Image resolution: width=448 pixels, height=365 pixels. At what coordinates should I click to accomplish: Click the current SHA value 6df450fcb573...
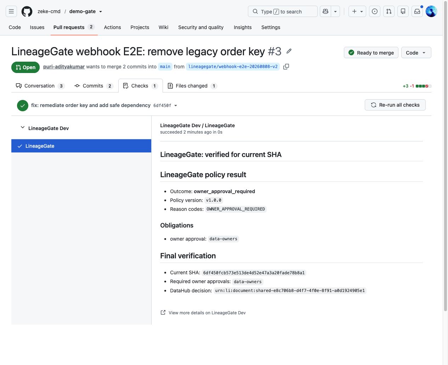coord(254,273)
